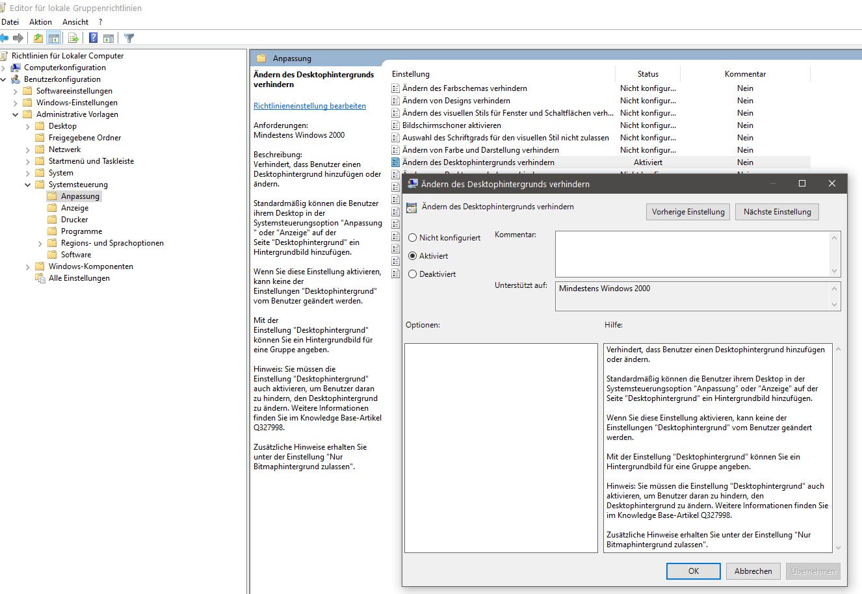Click the Richtlinieneinstellung bearbeiten link
This screenshot has width=862, height=594.
point(309,106)
